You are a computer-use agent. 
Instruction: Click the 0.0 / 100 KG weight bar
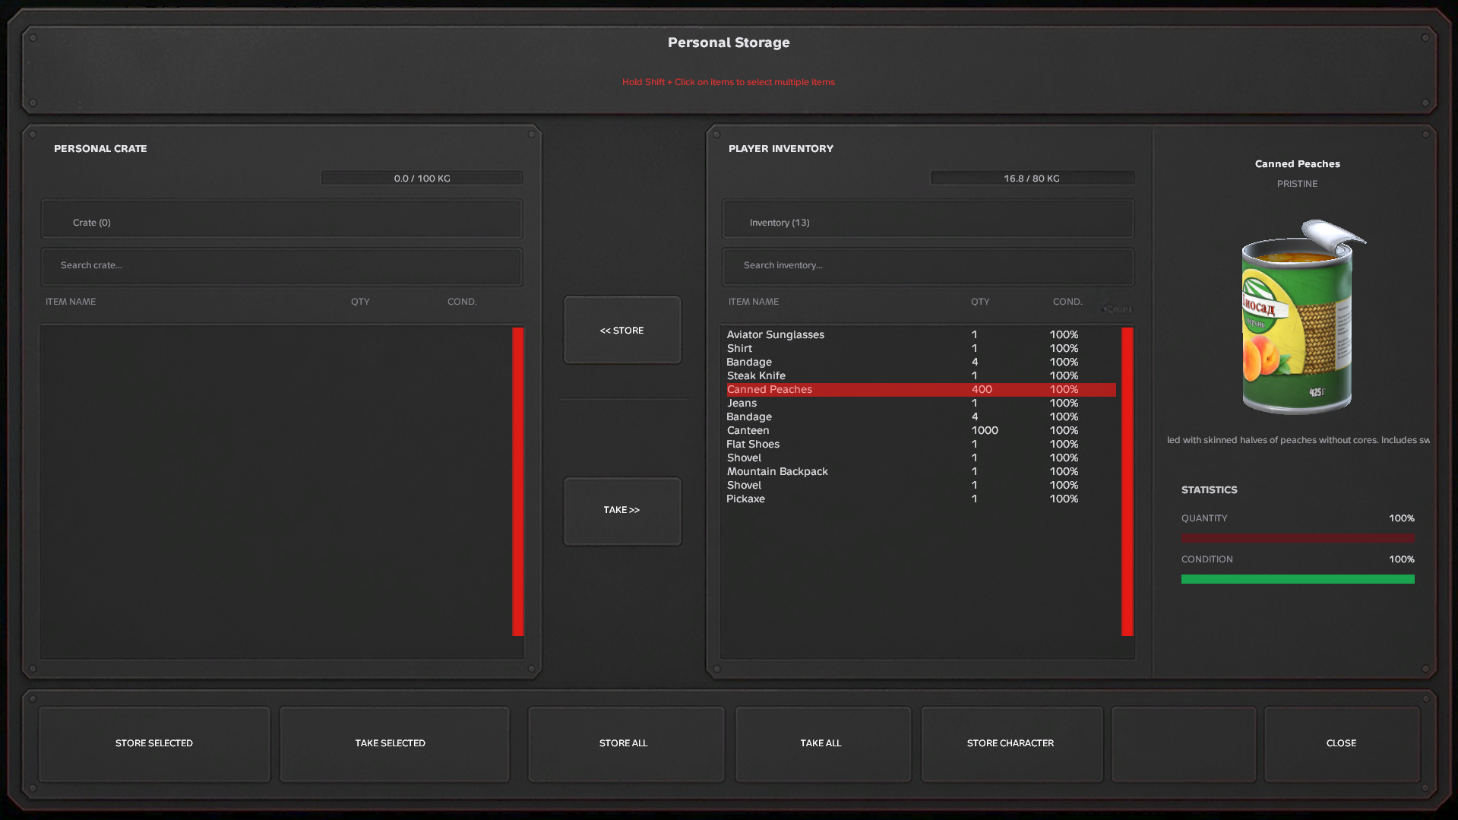pos(422,178)
